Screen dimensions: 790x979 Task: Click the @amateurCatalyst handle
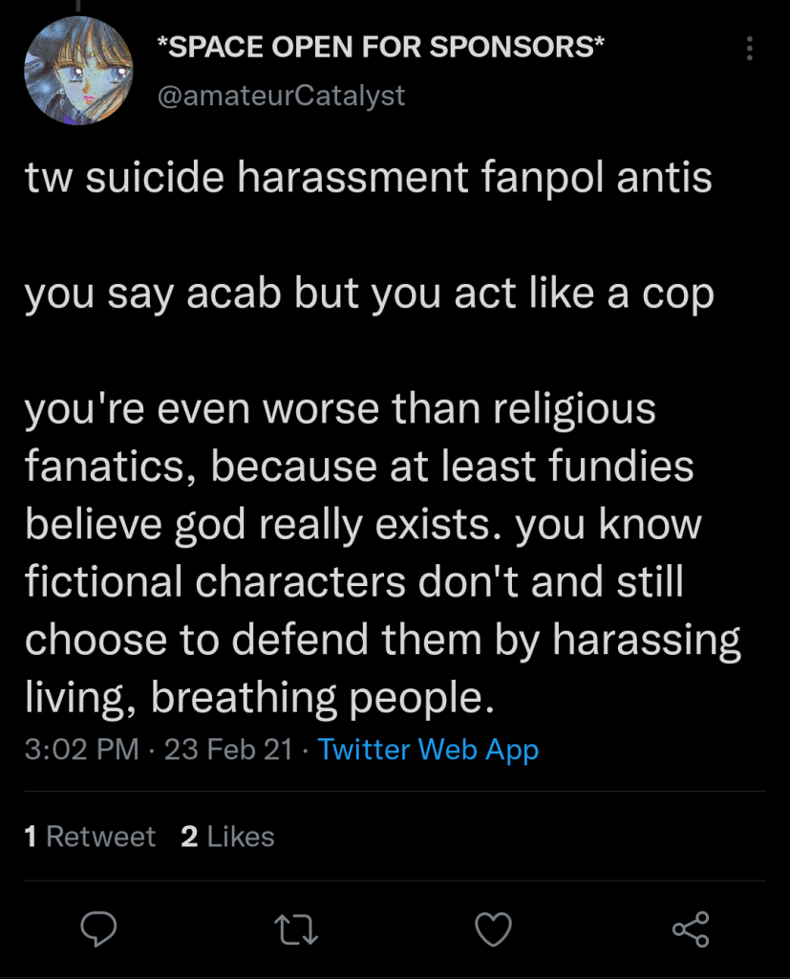click(x=280, y=96)
